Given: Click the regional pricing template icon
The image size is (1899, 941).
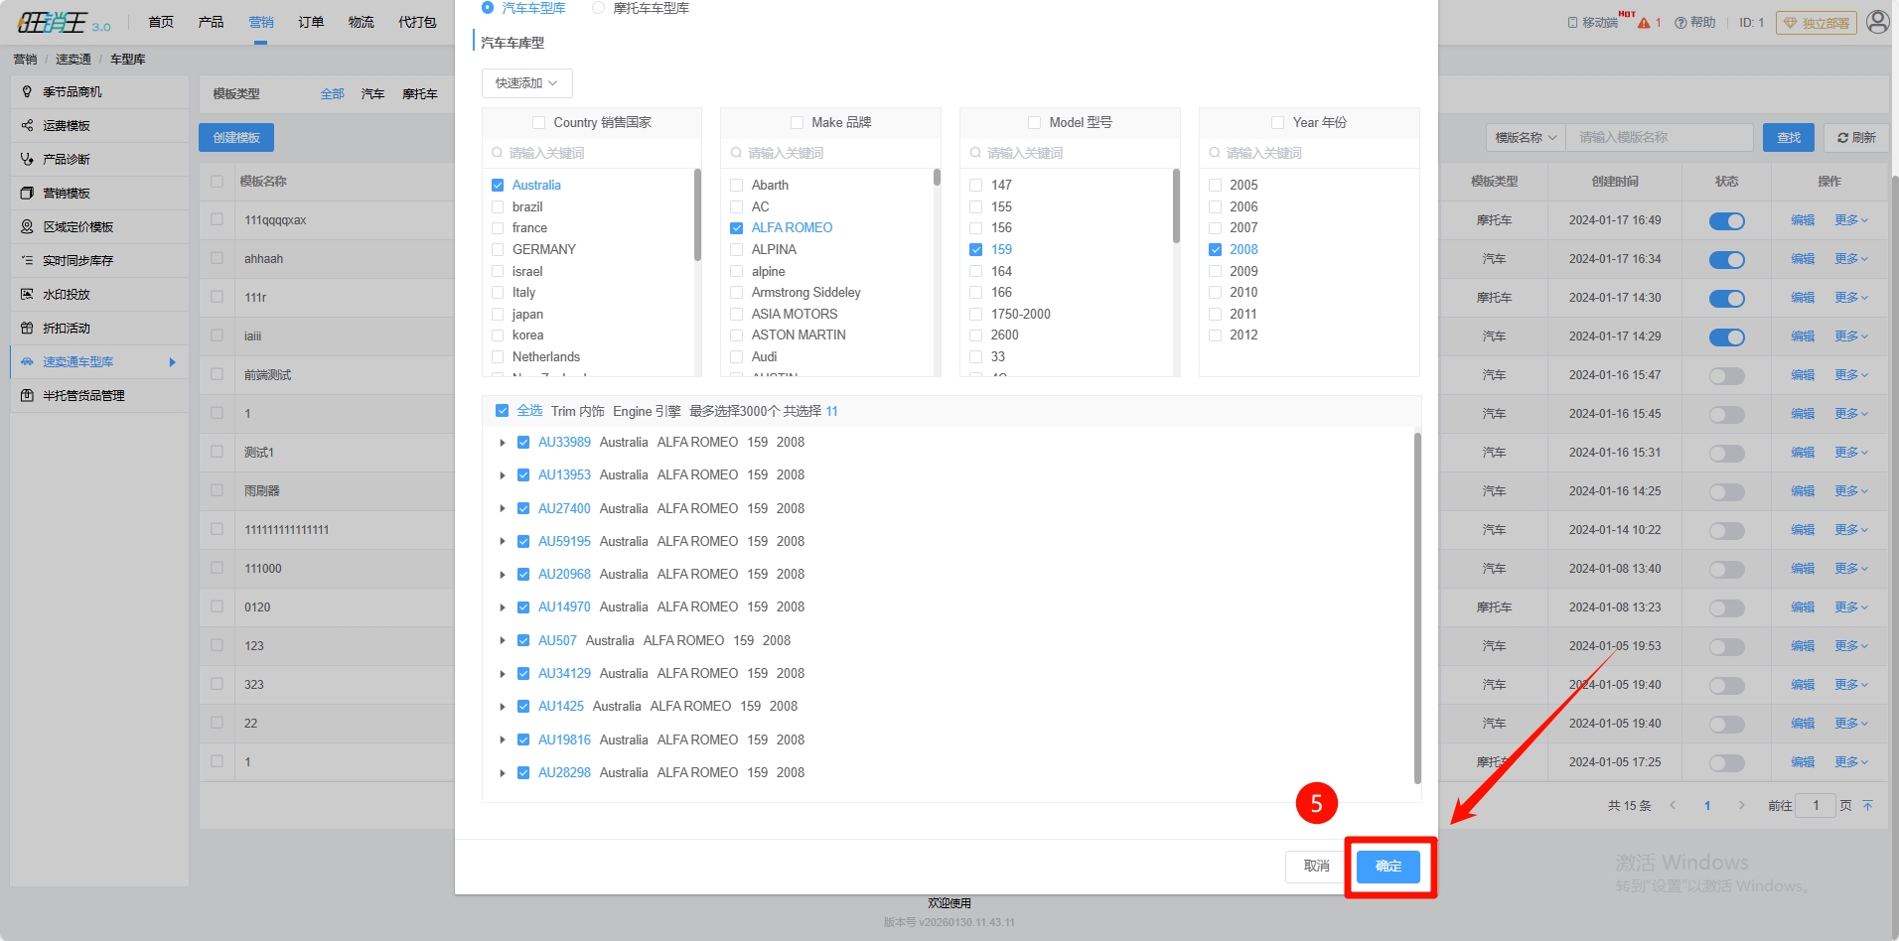Looking at the screenshot, I should [27, 227].
